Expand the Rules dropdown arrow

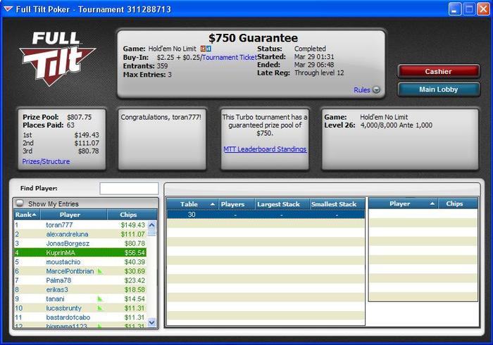(x=376, y=90)
